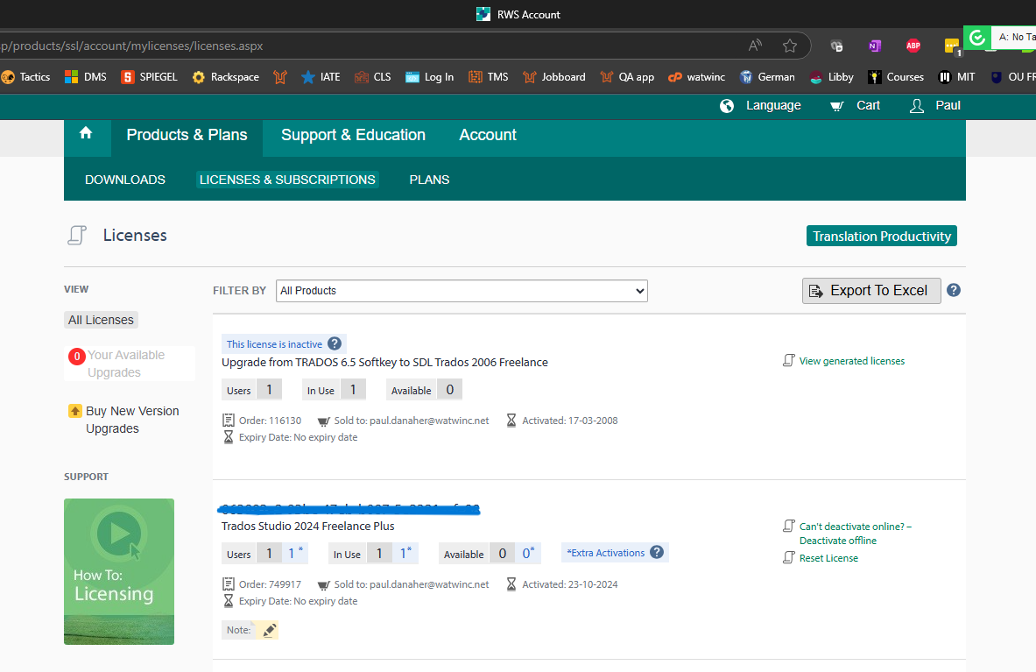Open the shopping Cart
The image size is (1036, 672).
(x=855, y=106)
